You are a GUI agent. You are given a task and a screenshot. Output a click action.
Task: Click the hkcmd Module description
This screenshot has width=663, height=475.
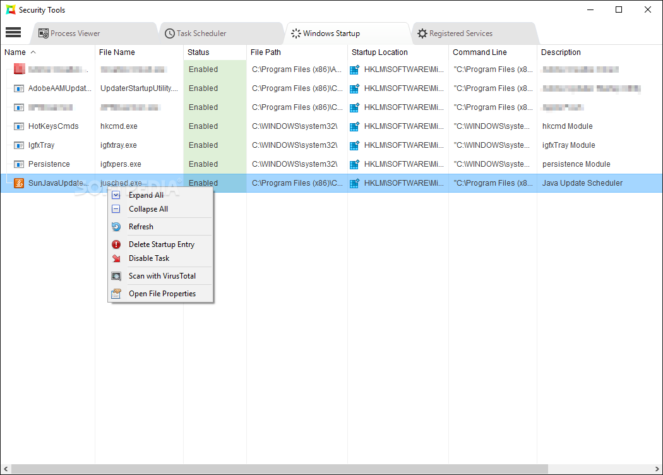[568, 126]
